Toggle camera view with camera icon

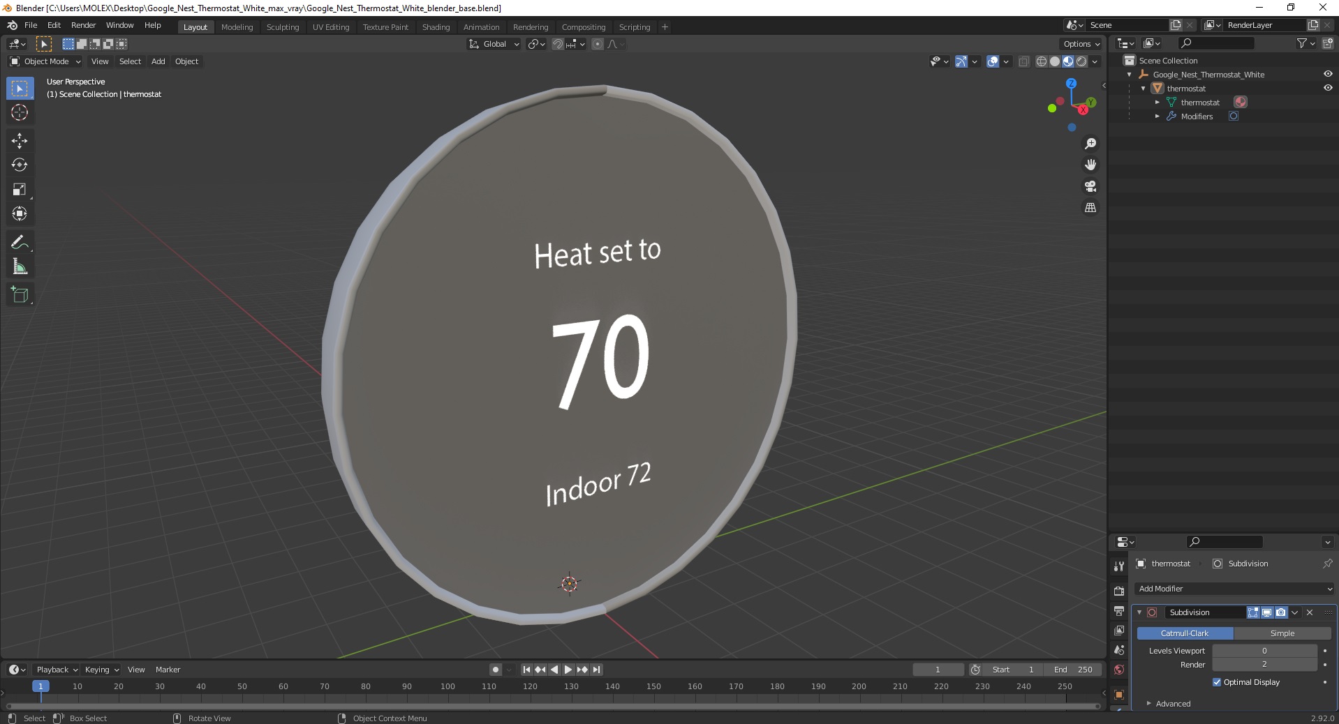click(x=1090, y=186)
